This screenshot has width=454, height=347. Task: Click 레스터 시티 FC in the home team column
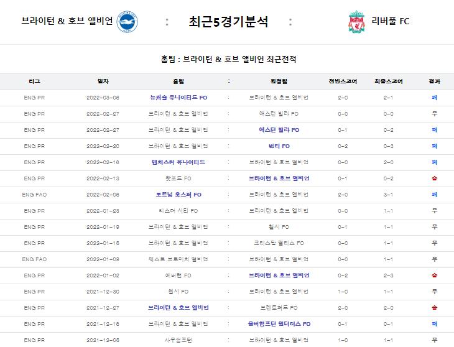(x=178, y=211)
